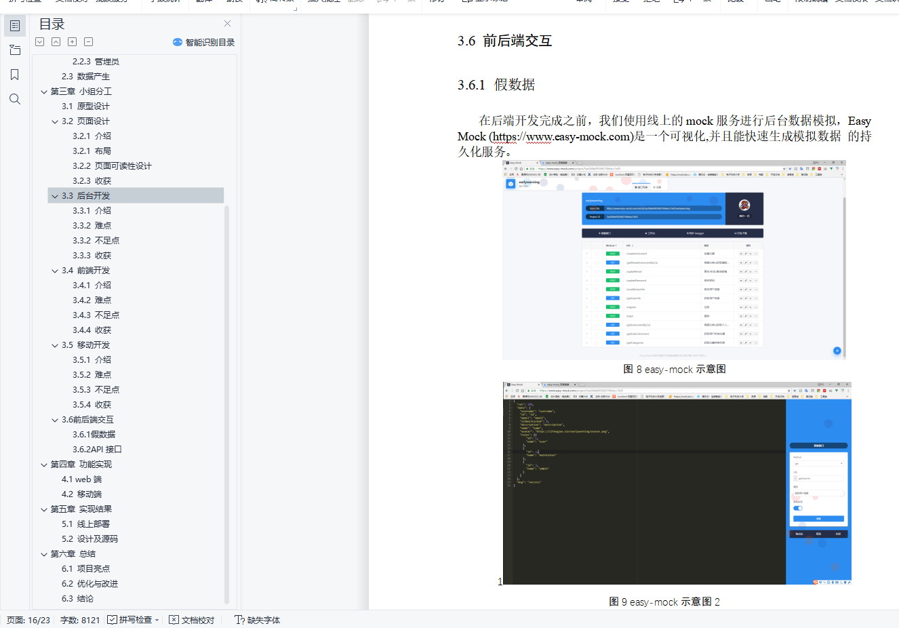The width and height of the screenshot is (899, 628).
Task: Click the 页面: 16/23 page indicator
Action: click(x=28, y=620)
